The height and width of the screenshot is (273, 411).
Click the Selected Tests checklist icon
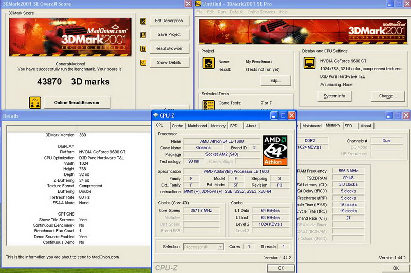(209, 105)
